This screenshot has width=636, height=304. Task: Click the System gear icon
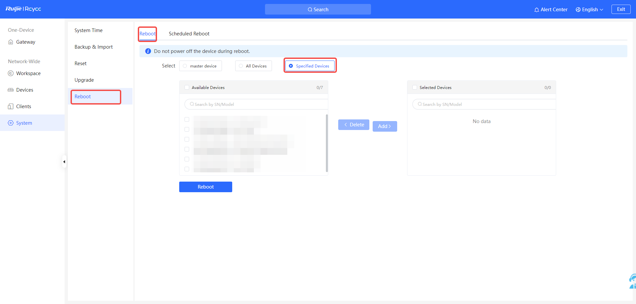(x=11, y=123)
